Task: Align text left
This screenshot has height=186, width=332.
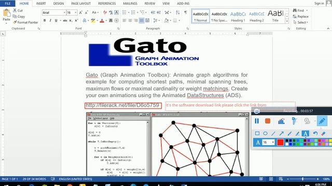Action: pyautogui.click(x=125, y=21)
